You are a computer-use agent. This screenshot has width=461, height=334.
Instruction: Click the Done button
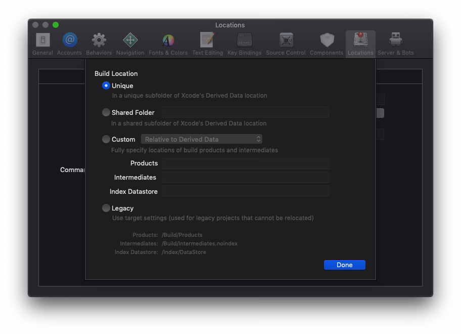tap(344, 265)
